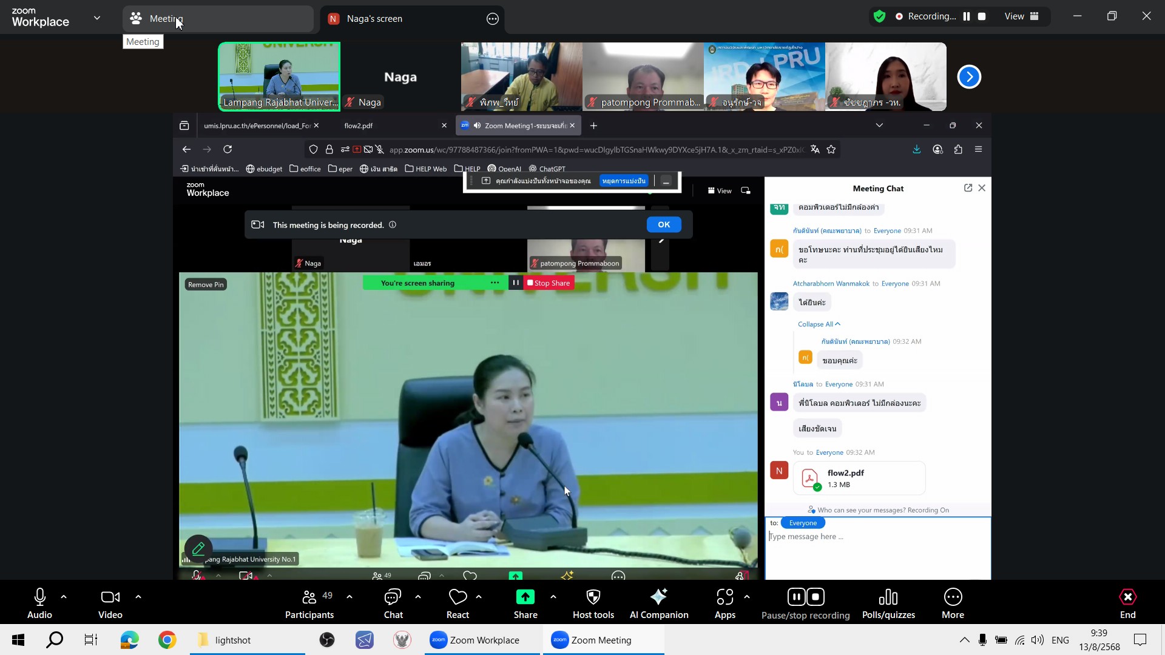Screen dimensions: 1165x655
Task: Open the React heart menu
Action: click(458, 603)
